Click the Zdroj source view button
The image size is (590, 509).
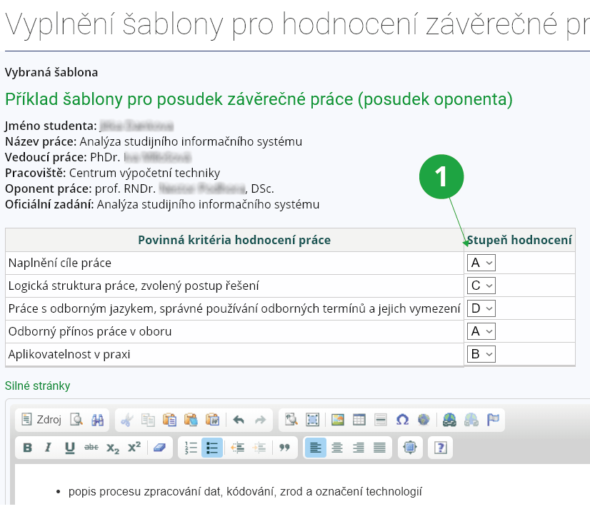(x=41, y=420)
